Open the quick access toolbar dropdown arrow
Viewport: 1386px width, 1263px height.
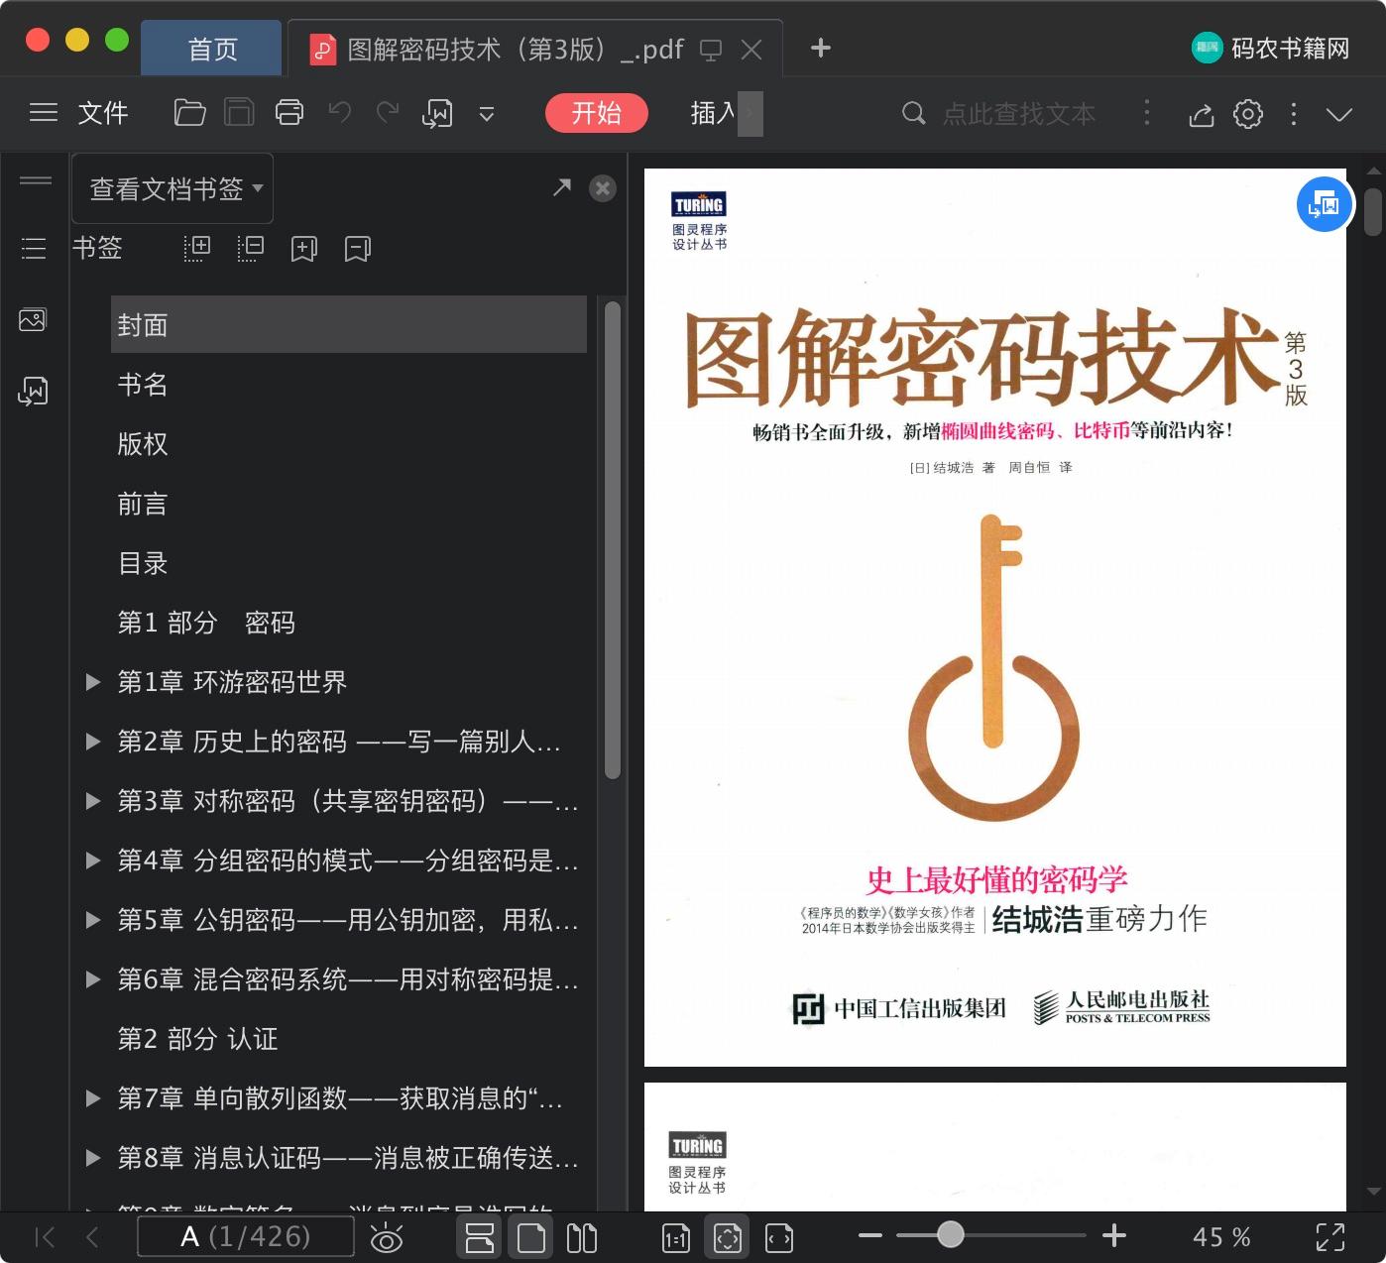pos(487,114)
